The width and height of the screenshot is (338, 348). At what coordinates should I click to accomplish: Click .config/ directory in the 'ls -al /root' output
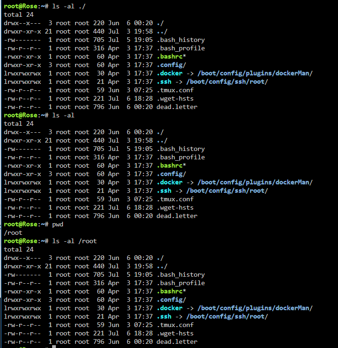coord(171,300)
